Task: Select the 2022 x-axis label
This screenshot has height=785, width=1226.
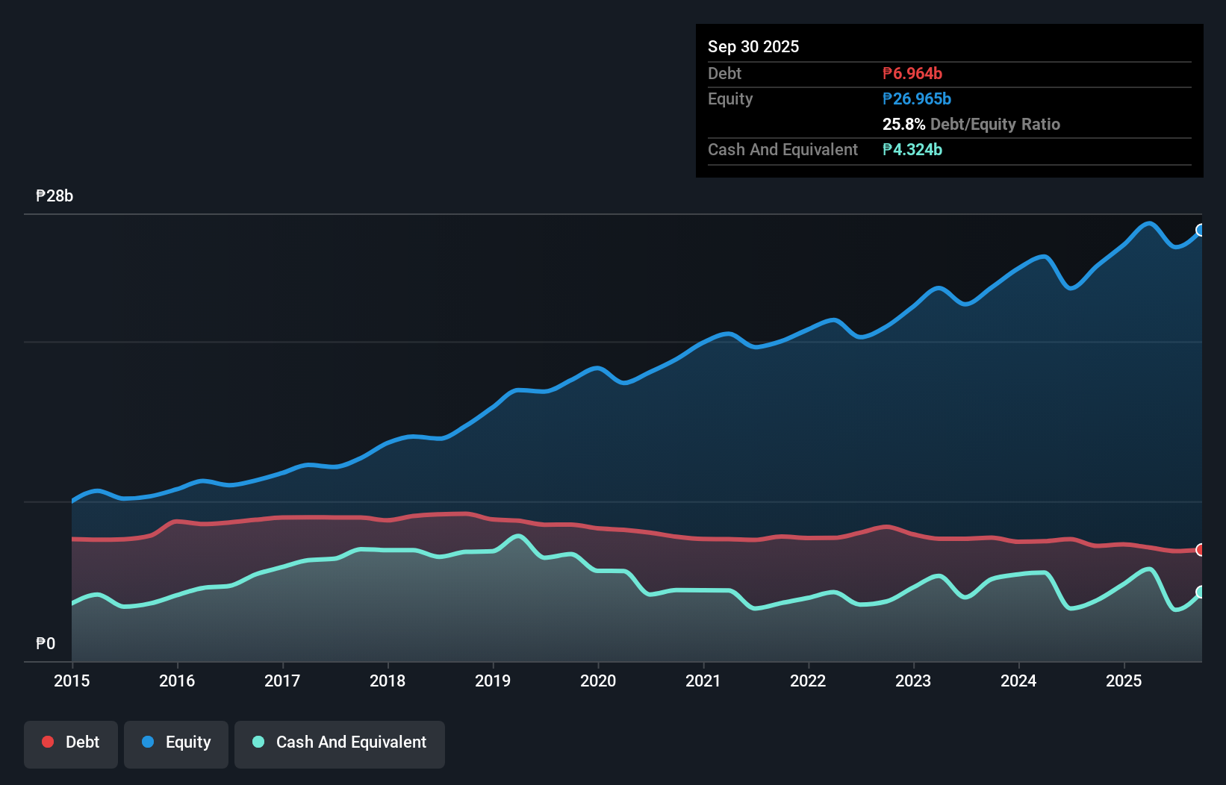Action: point(808,681)
